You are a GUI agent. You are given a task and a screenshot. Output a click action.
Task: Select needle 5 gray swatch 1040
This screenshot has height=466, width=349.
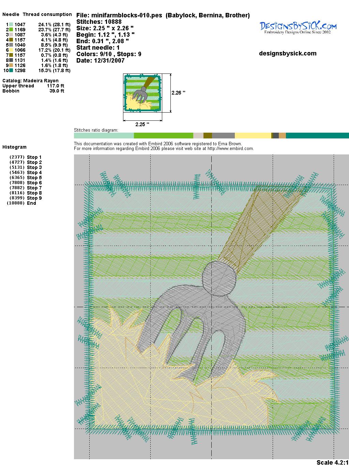click(11, 45)
